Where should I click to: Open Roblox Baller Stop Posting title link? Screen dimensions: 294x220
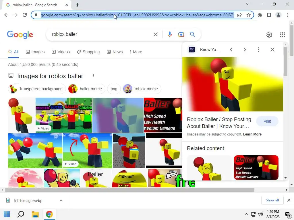click(219, 123)
